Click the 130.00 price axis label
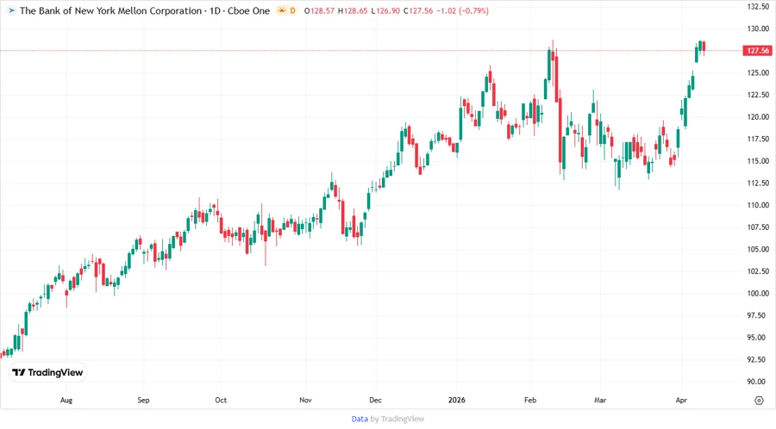Viewport: 776px width, 429px height. pyautogui.click(x=758, y=28)
